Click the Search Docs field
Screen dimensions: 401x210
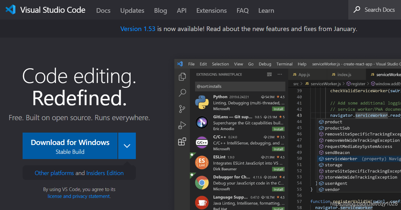[375, 10]
